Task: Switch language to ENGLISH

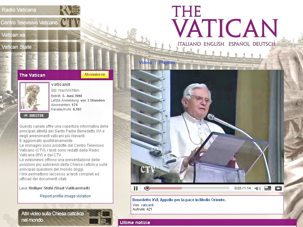Action: click(x=214, y=44)
